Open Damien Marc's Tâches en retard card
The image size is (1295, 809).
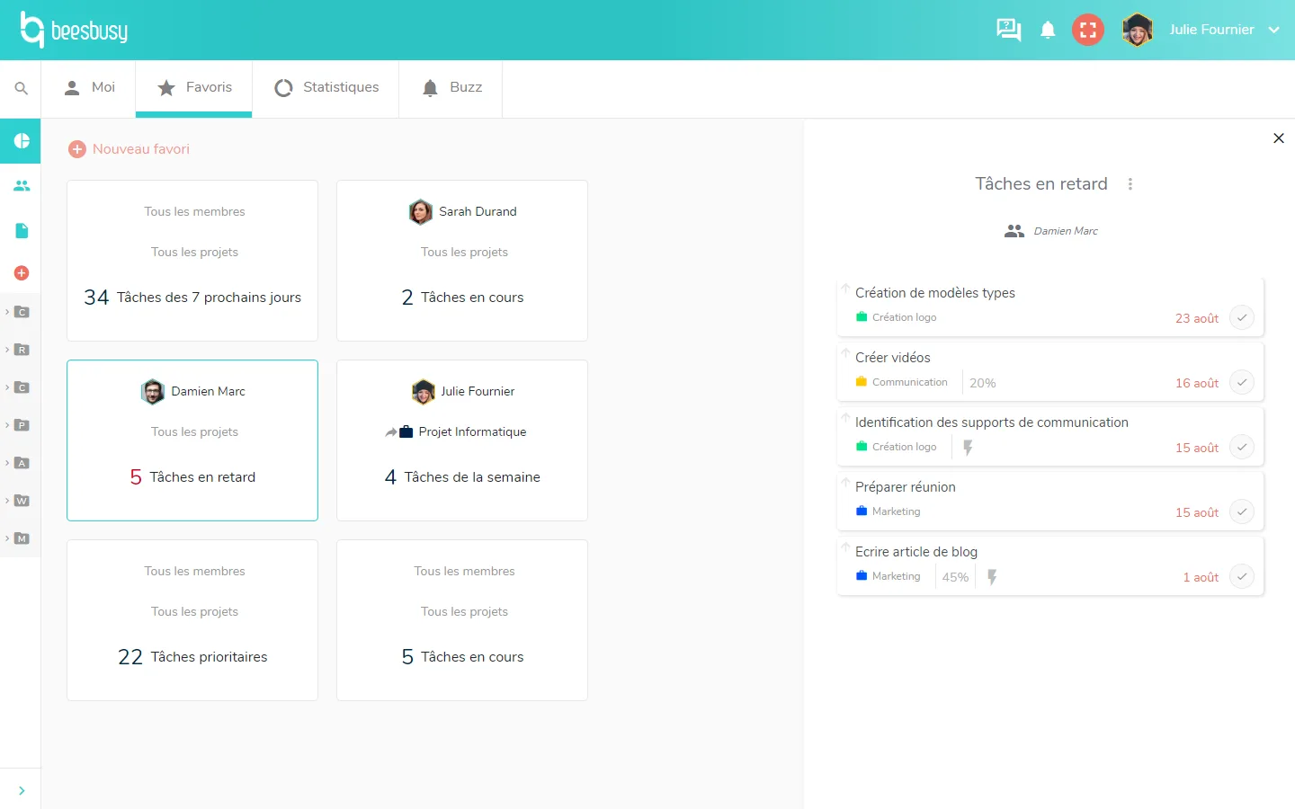point(192,440)
